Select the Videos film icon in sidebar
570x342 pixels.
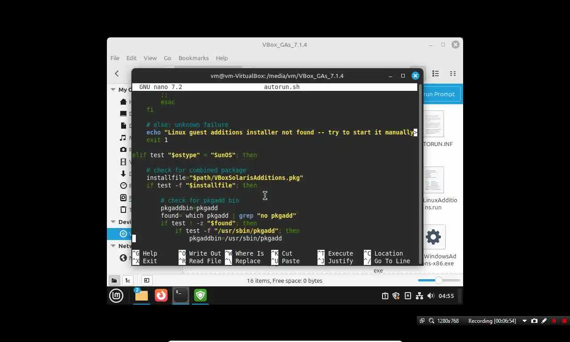(x=123, y=162)
